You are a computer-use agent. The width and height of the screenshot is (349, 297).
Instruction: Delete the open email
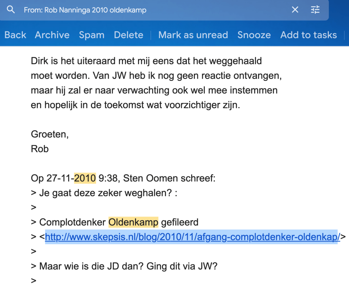(x=128, y=35)
